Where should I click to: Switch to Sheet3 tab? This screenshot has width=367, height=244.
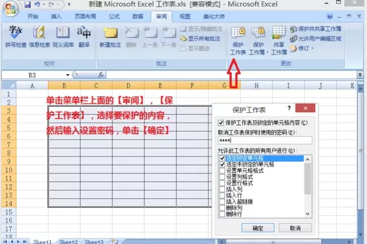94,242
